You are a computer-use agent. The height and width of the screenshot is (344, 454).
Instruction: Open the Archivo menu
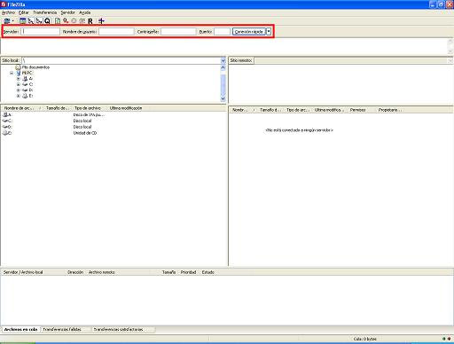click(x=8, y=12)
